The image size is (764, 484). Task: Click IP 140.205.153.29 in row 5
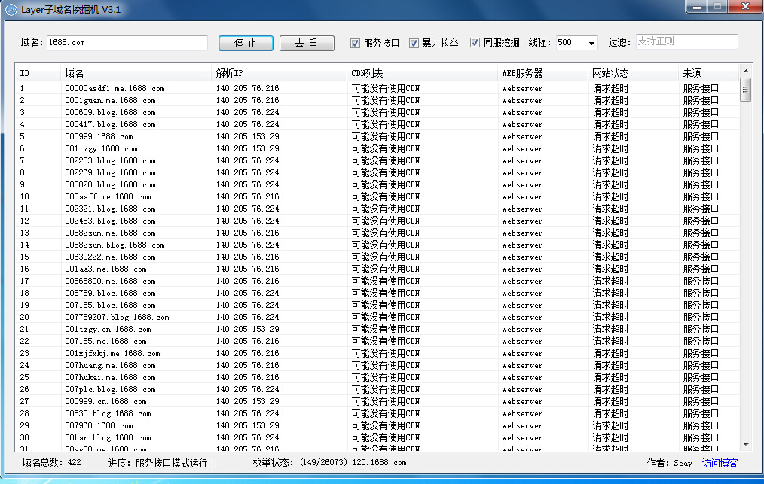(x=248, y=136)
